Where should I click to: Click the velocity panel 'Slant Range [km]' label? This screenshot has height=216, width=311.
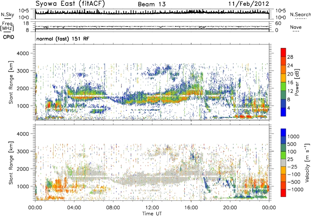click(x=11, y=163)
